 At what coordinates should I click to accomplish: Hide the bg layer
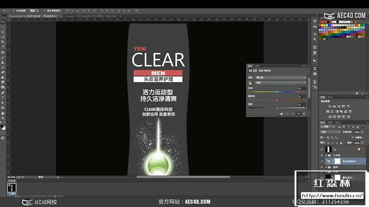(322, 149)
